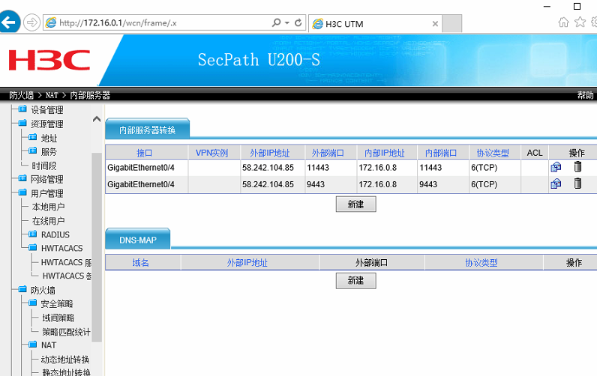Open 域间策略 in navigation tree
Image resolution: width=597 pixels, height=376 pixels.
click(x=58, y=318)
